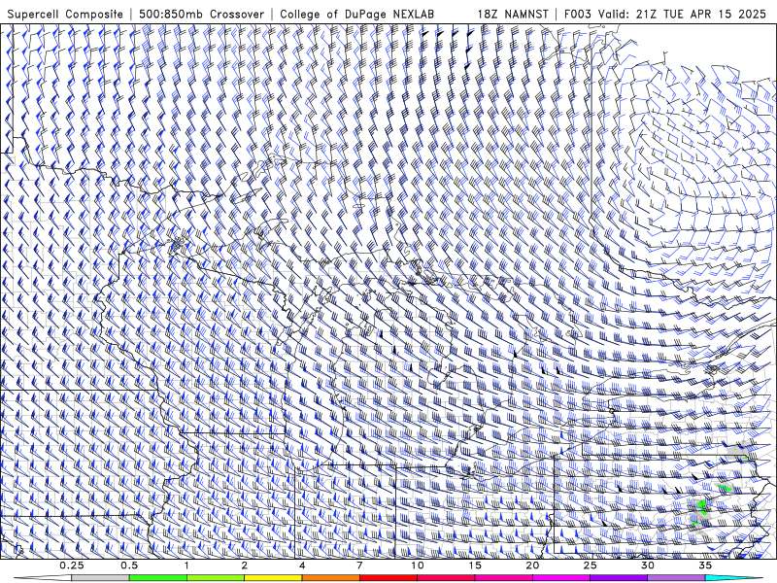Click the purple 25–30 color bar segment
The image size is (777, 583).
(619, 578)
